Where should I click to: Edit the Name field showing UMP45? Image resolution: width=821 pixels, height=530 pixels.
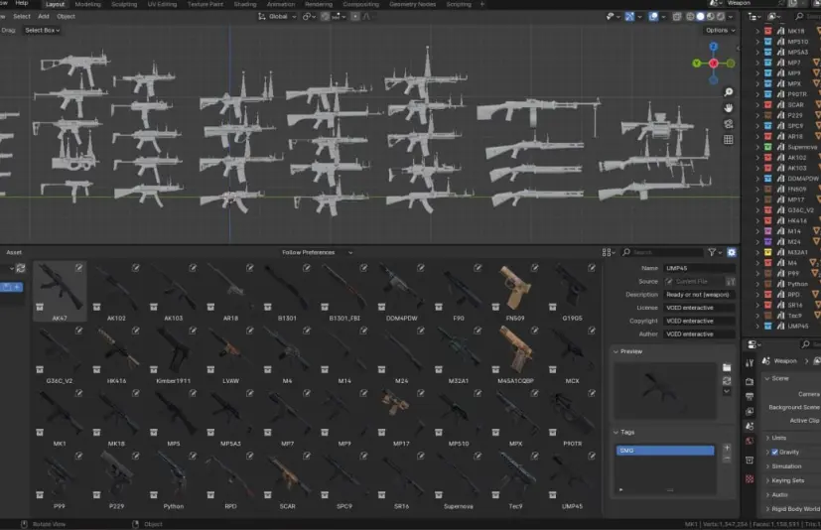point(699,268)
